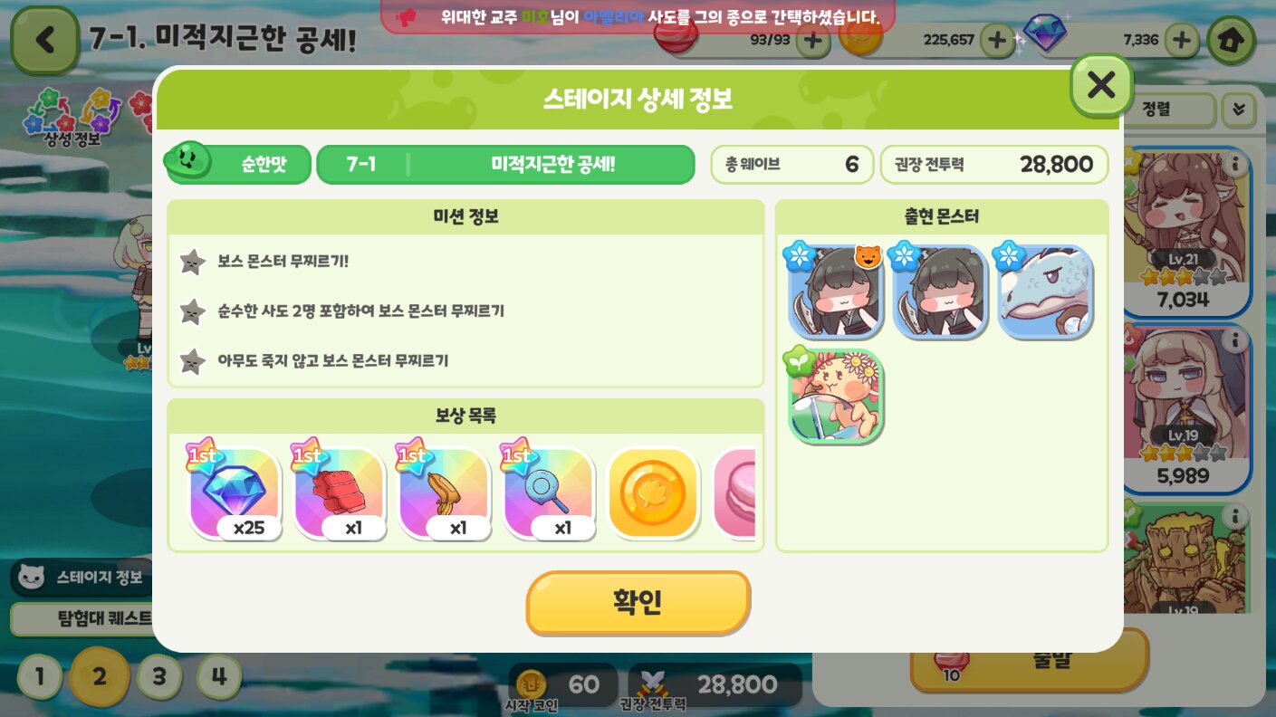Tap the gold coin reward icon

[653, 493]
